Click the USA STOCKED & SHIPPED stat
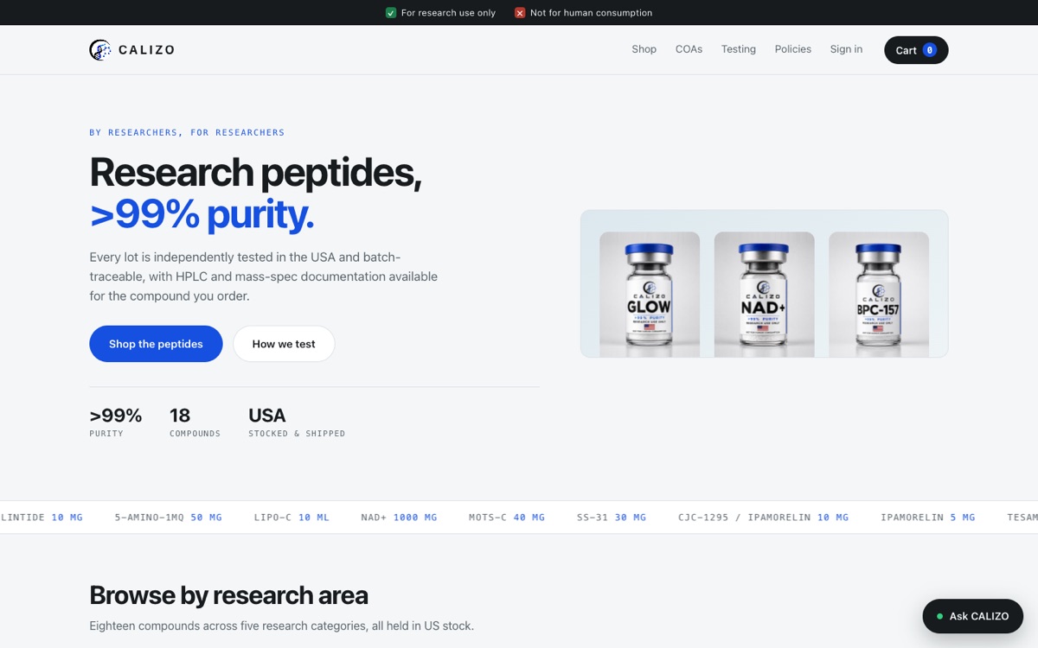The image size is (1038, 648). pos(297,422)
